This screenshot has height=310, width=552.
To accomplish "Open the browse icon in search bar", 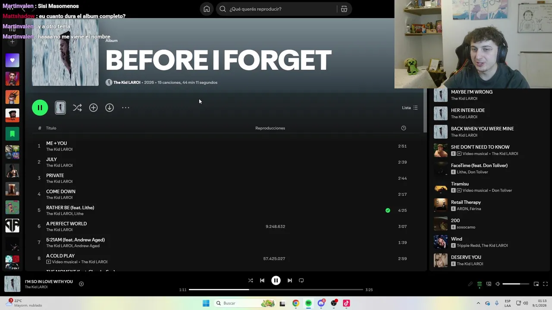I will [344, 9].
